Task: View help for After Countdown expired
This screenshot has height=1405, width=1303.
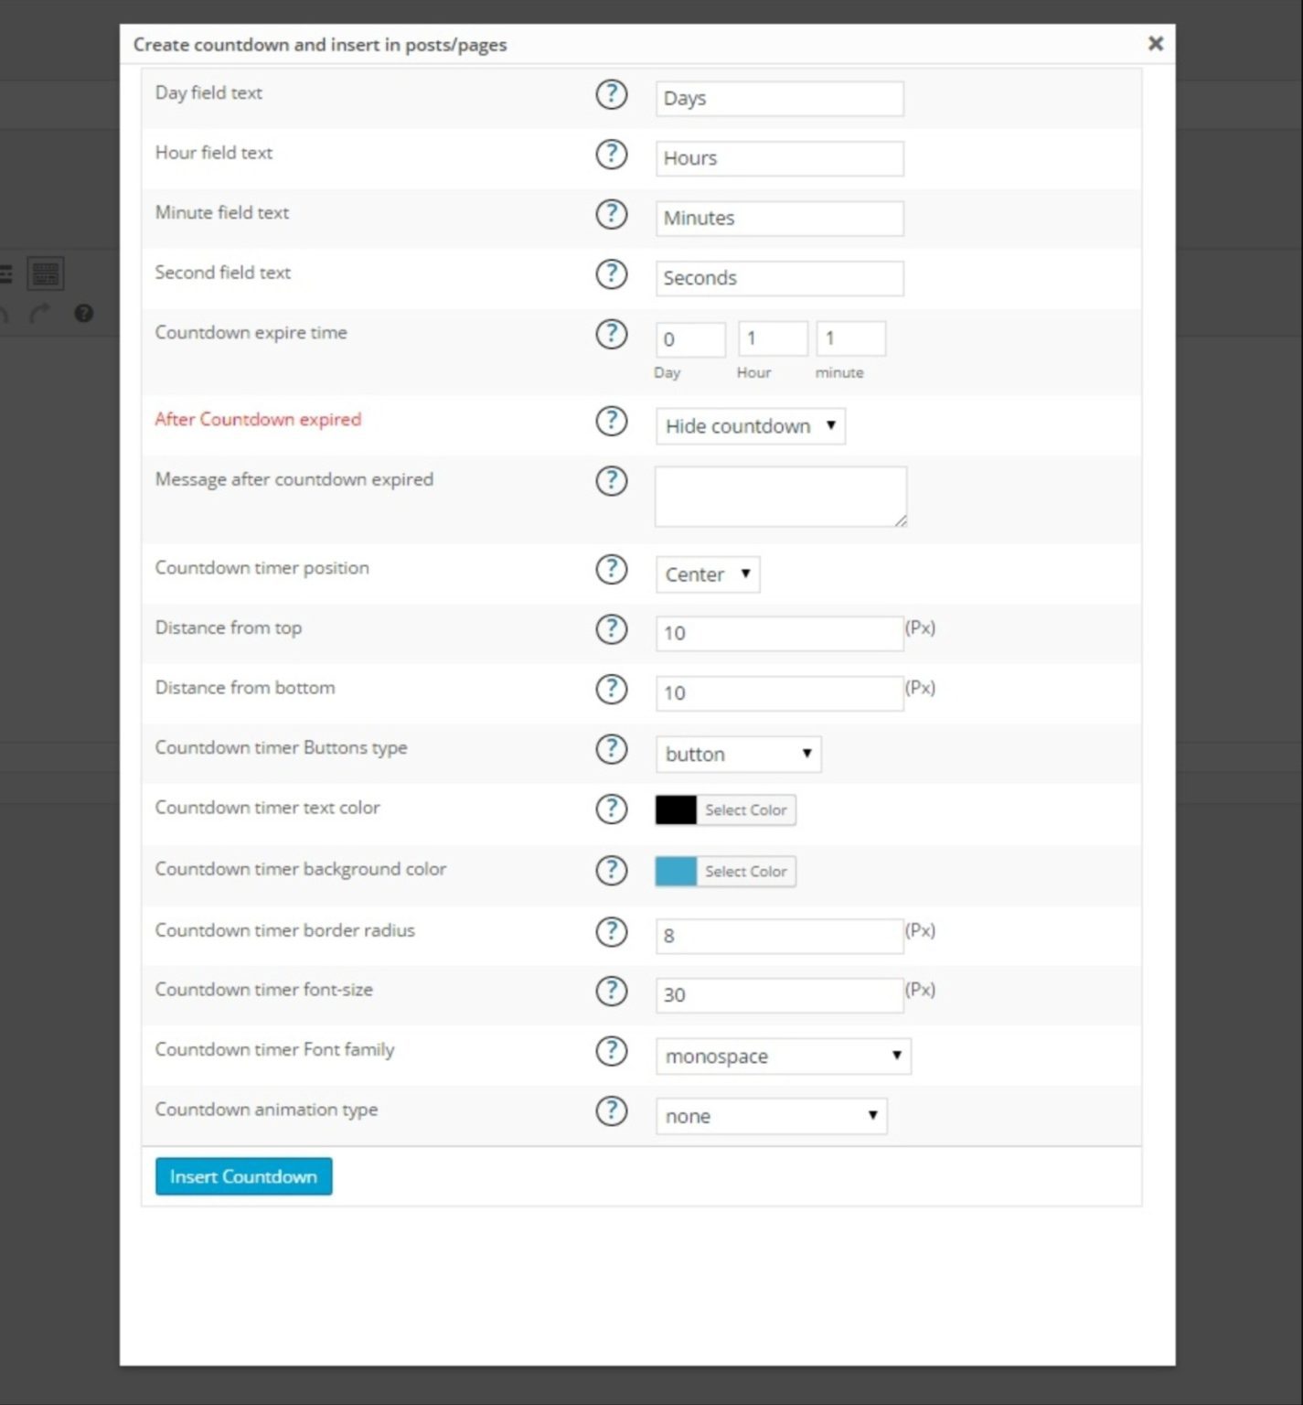Action: 611,422
